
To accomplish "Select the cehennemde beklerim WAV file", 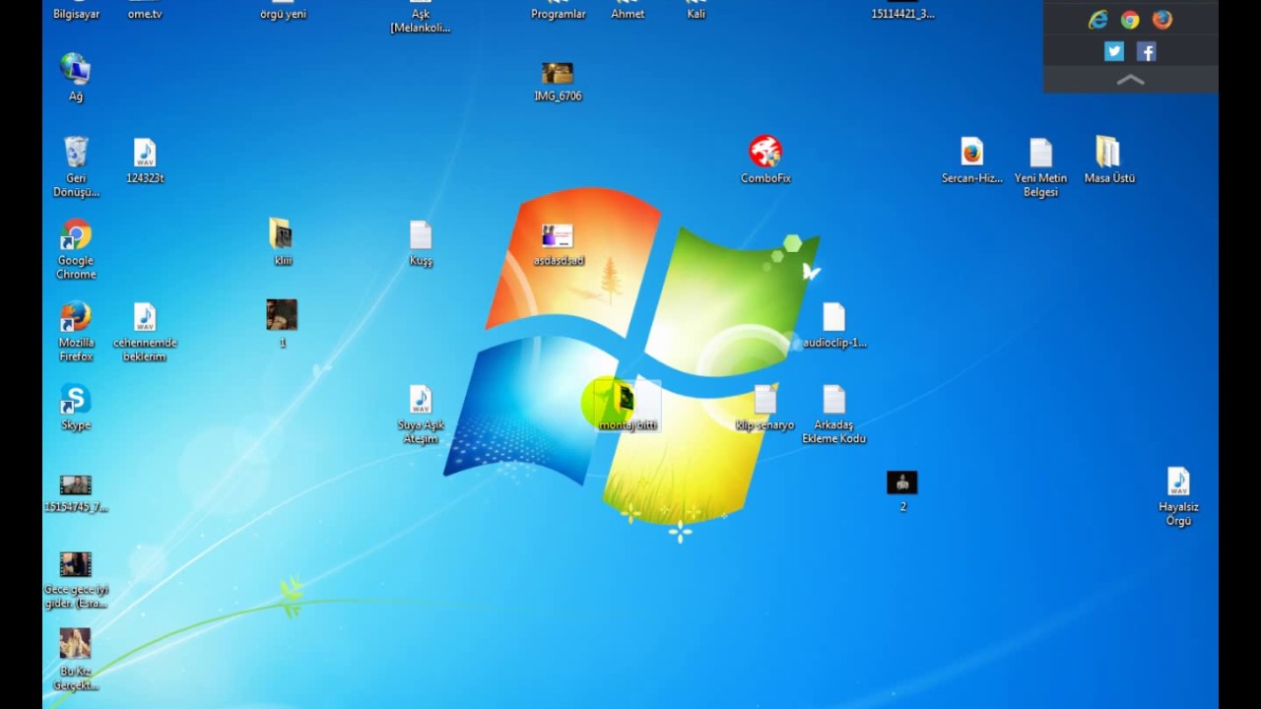I will point(145,317).
